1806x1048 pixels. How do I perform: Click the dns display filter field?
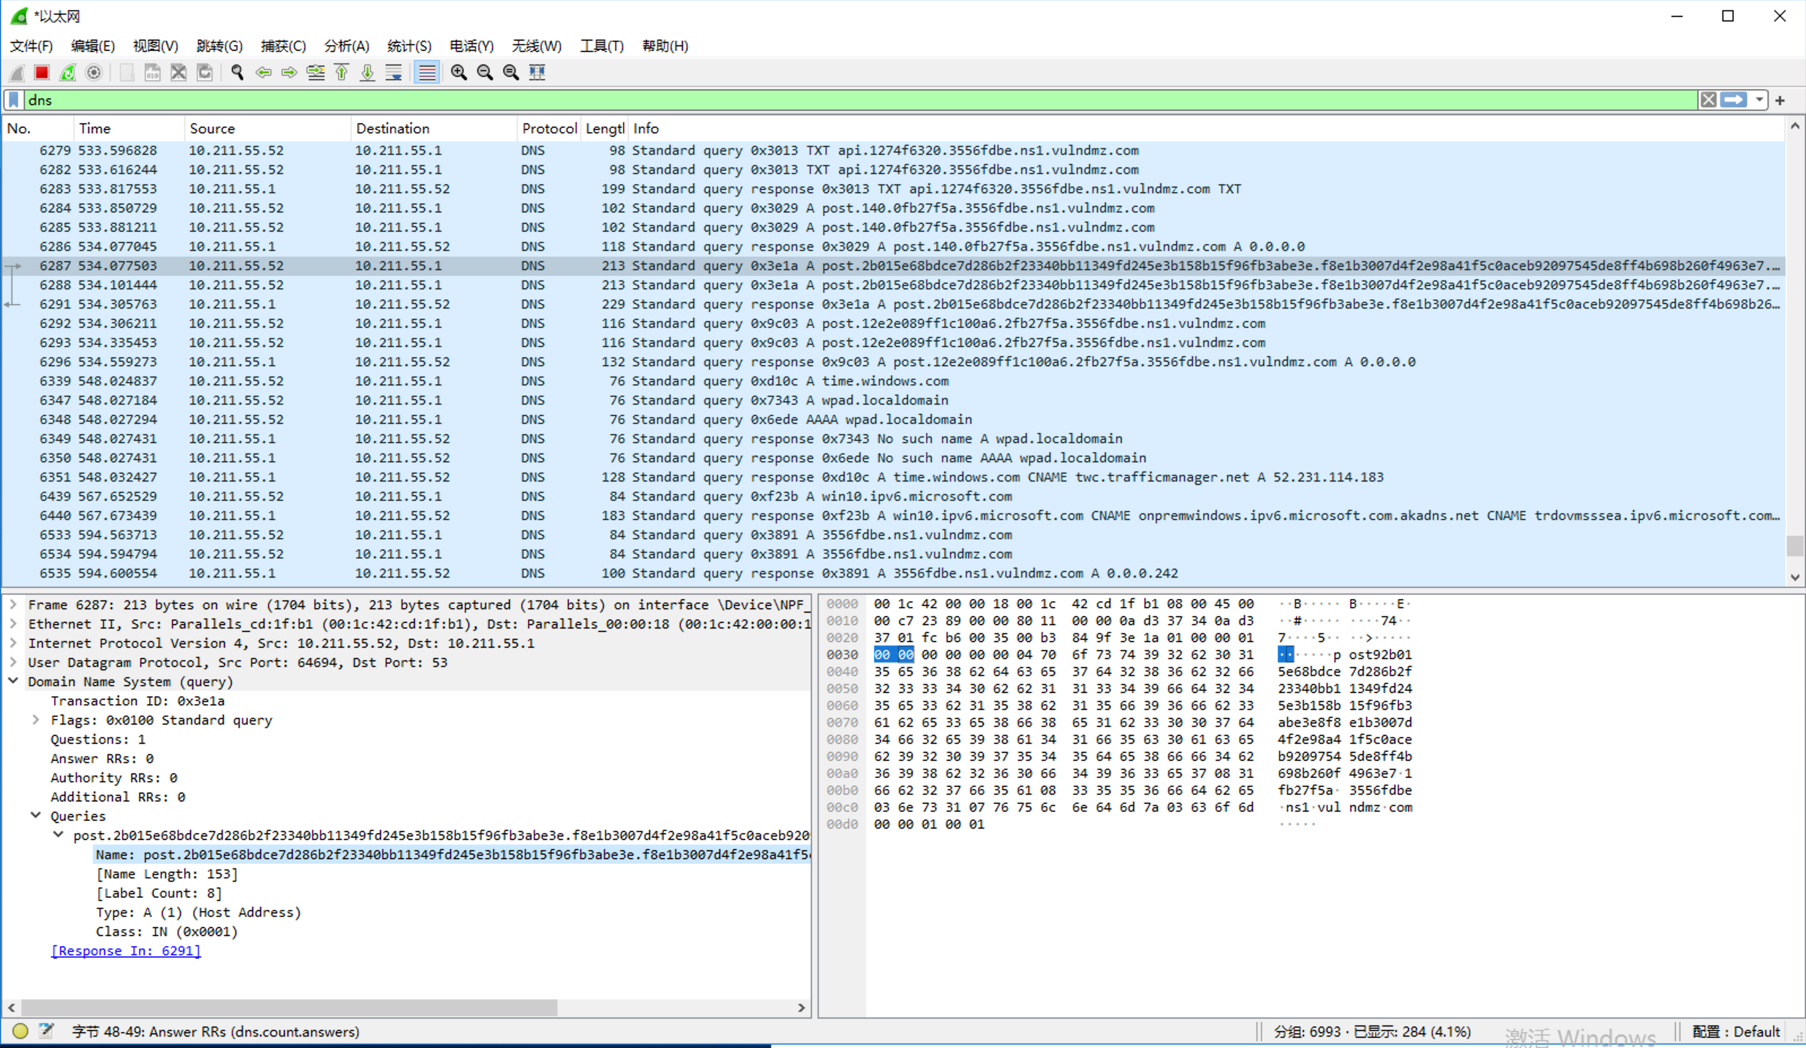click(860, 100)
